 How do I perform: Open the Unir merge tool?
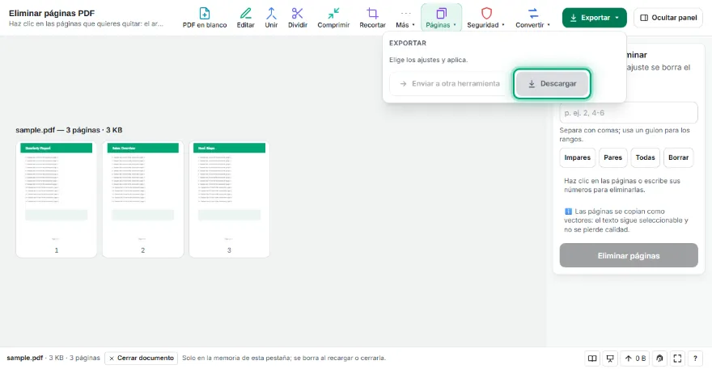click(271, 18)
